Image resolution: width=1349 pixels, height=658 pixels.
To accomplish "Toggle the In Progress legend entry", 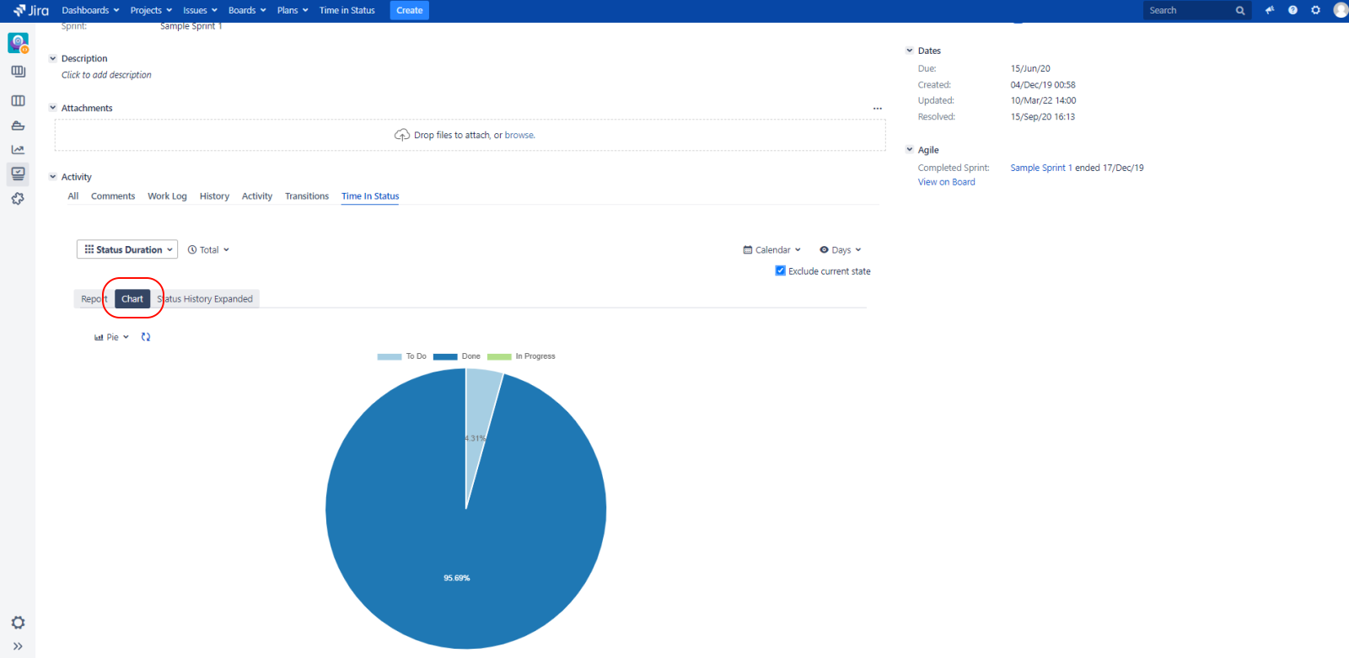I will coord(522,356).
